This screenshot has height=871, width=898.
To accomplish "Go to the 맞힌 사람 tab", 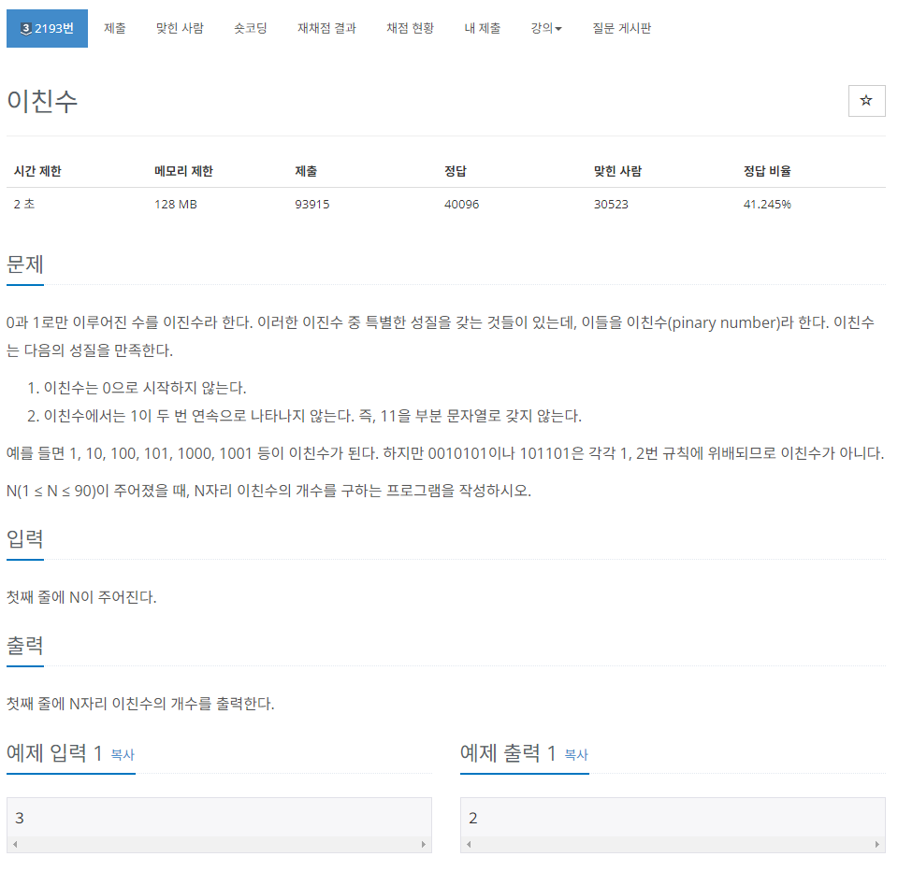I will [180, 29].
